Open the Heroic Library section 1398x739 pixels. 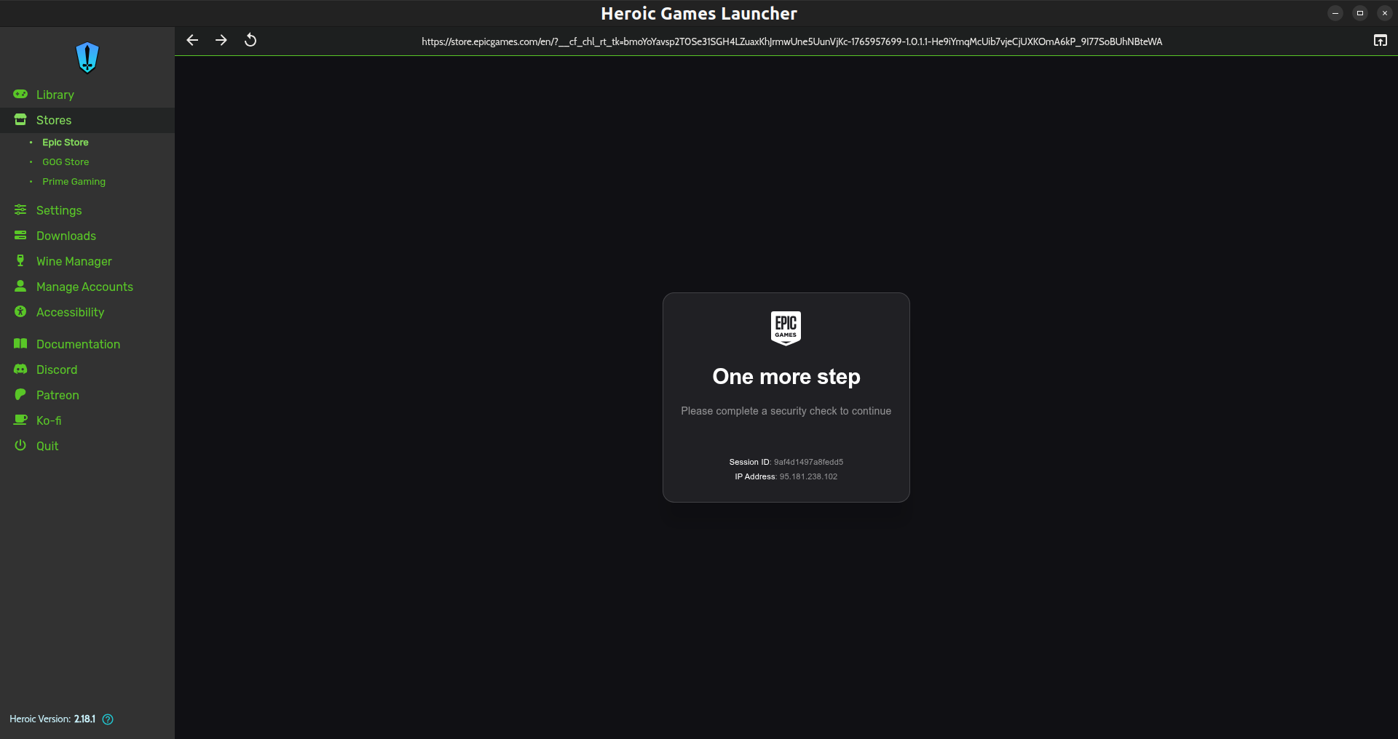pos(55,95)
